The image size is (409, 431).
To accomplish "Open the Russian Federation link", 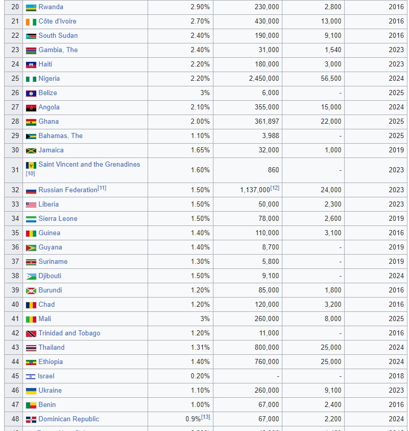I will 68,190.
